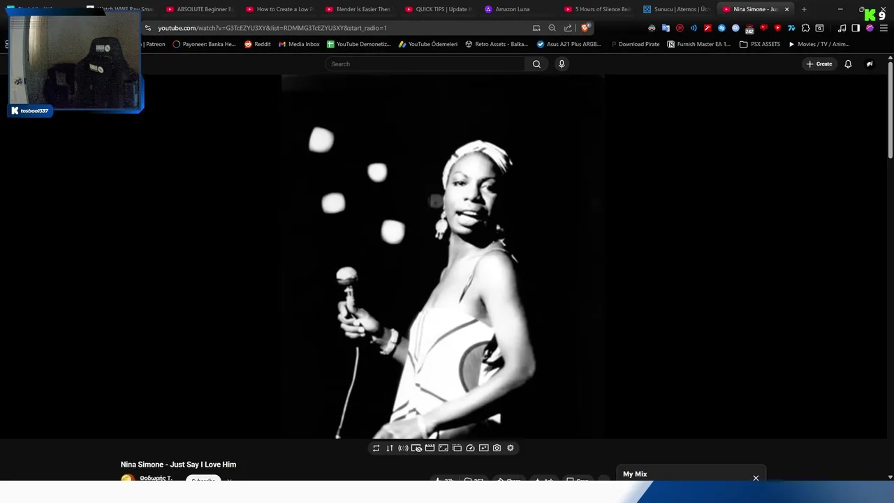The height and width of the screenshot is (503, 894).
Task: Open the YouTube account avatar menu
Action: [x=870, y=64]
